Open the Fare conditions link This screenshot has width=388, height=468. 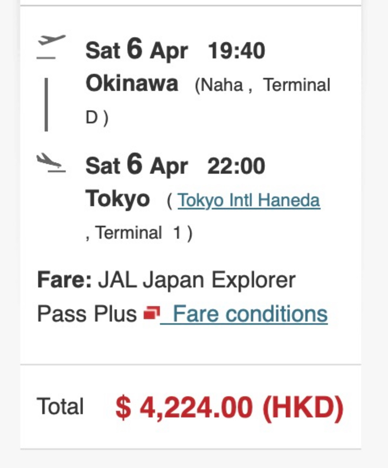point(244,314)
